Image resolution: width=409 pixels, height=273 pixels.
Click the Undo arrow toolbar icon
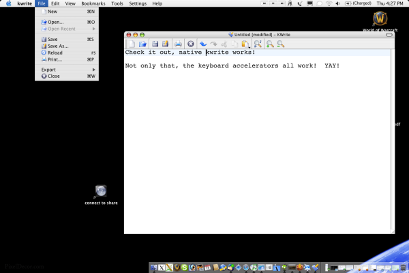(x=203, y=44)
